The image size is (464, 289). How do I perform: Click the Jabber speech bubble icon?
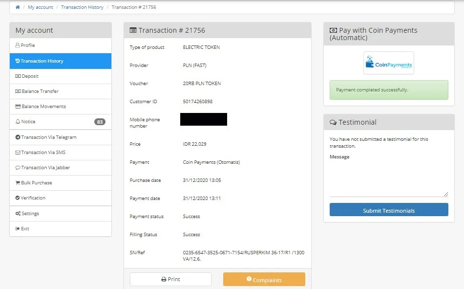coord(18,167)
